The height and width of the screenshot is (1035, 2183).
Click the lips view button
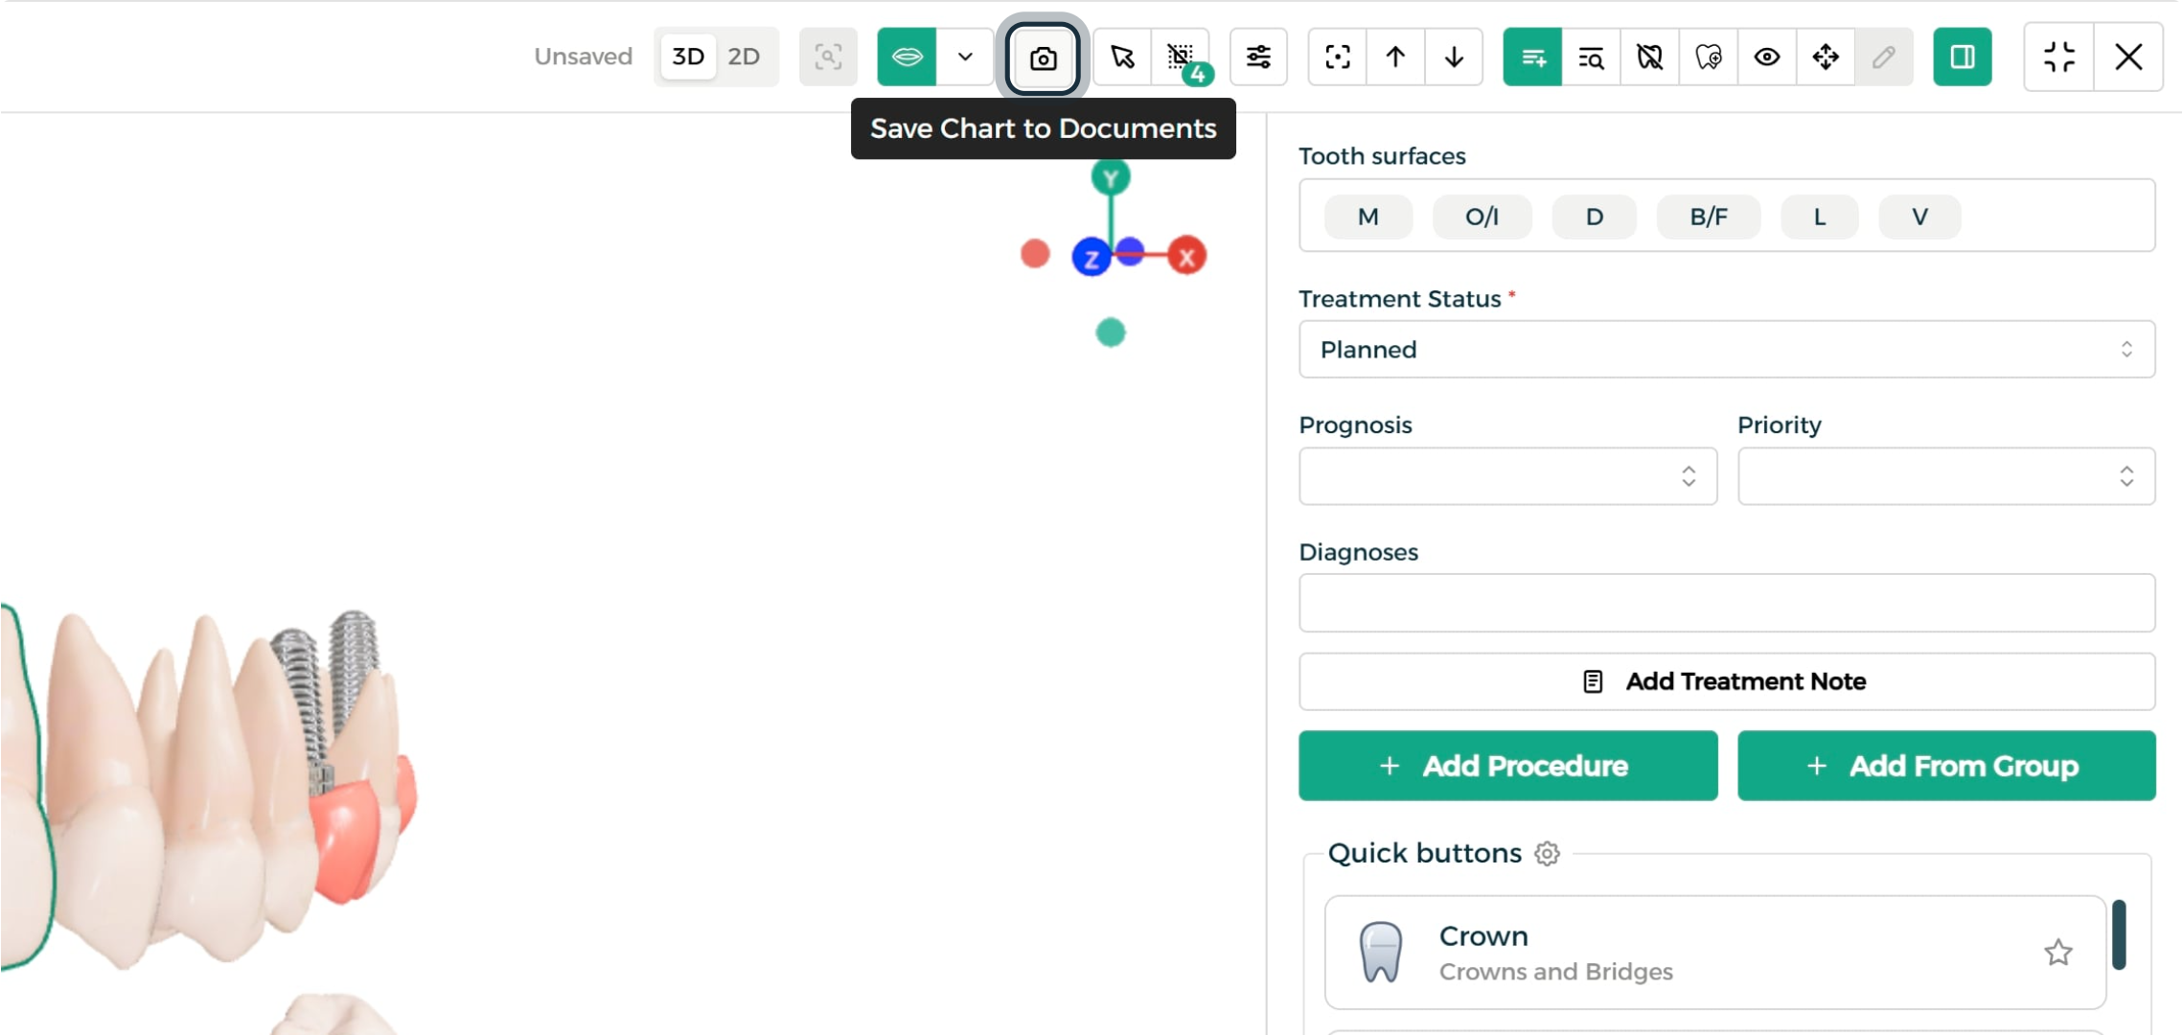(x=907, y=57)
